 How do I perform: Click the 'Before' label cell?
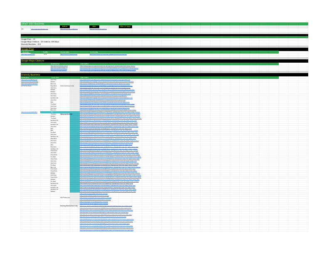[x=65, y=27]
